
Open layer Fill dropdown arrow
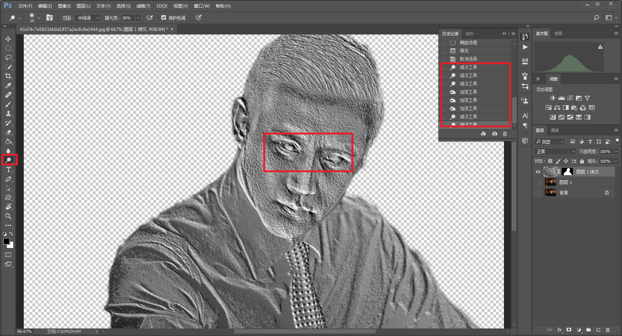coord(616,161)
